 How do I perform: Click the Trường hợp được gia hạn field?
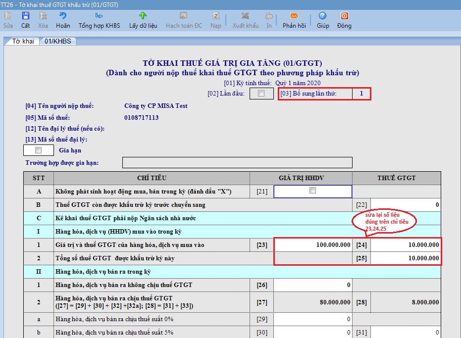(x=237, y=162)
